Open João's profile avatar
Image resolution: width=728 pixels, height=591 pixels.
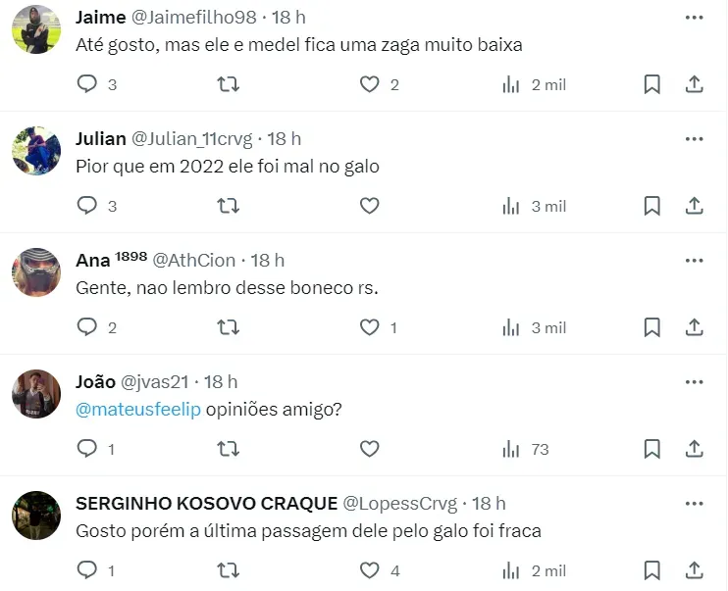36,394
